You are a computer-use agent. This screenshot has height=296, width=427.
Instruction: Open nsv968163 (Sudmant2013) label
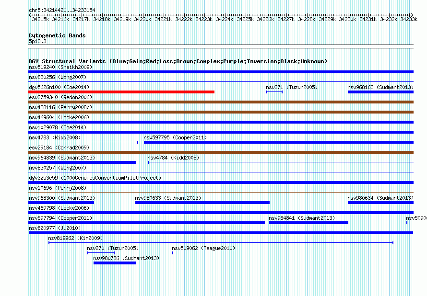click(x=380, y=87)
